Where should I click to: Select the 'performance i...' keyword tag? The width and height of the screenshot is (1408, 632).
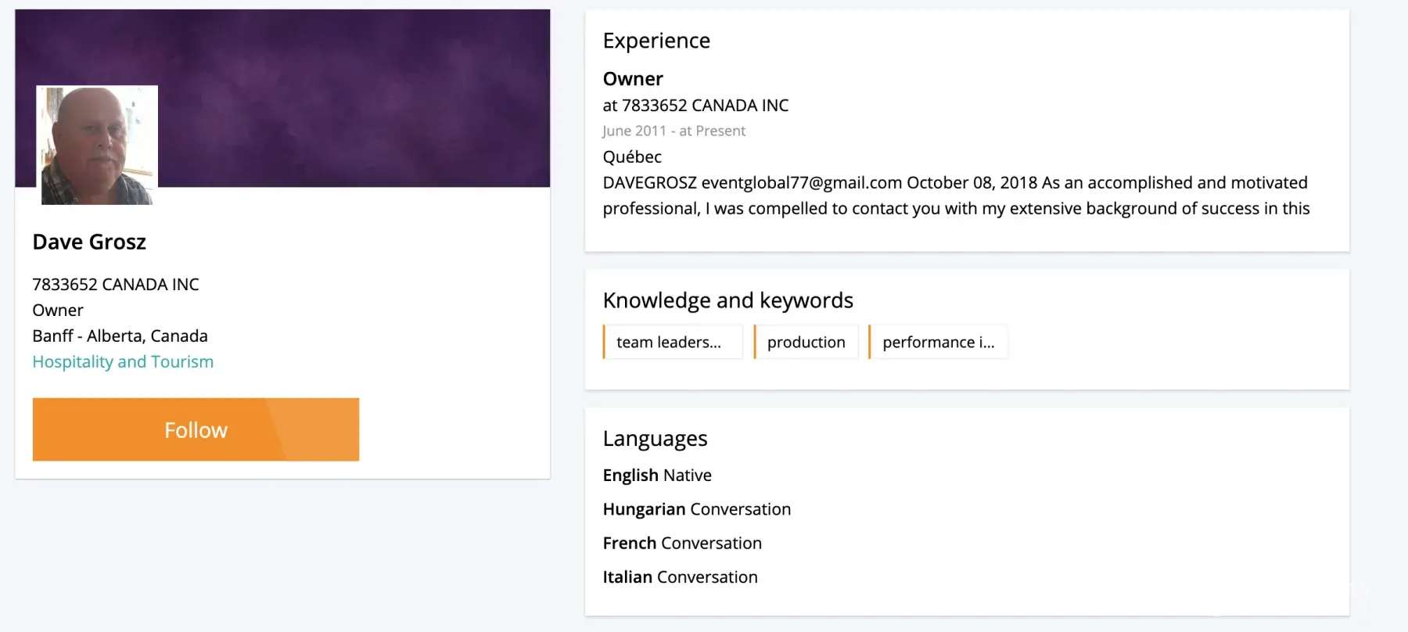[938, 342]
